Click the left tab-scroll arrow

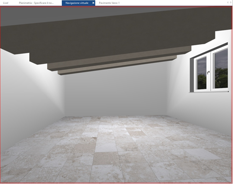(228, 2)
